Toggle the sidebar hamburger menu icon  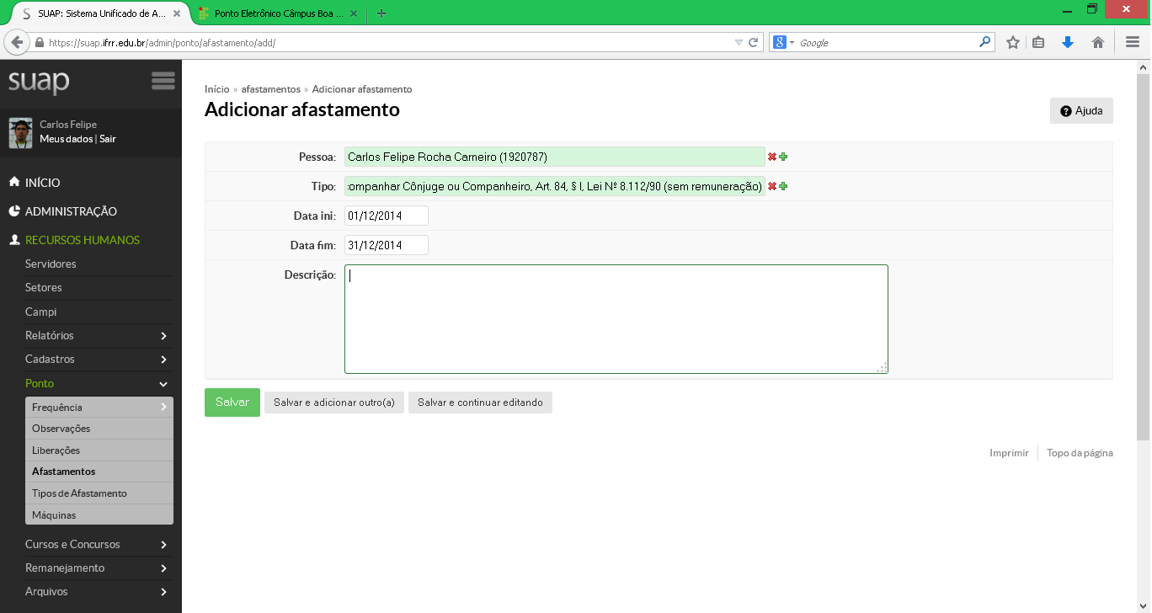pyautogui.click(x=163, y=81)
